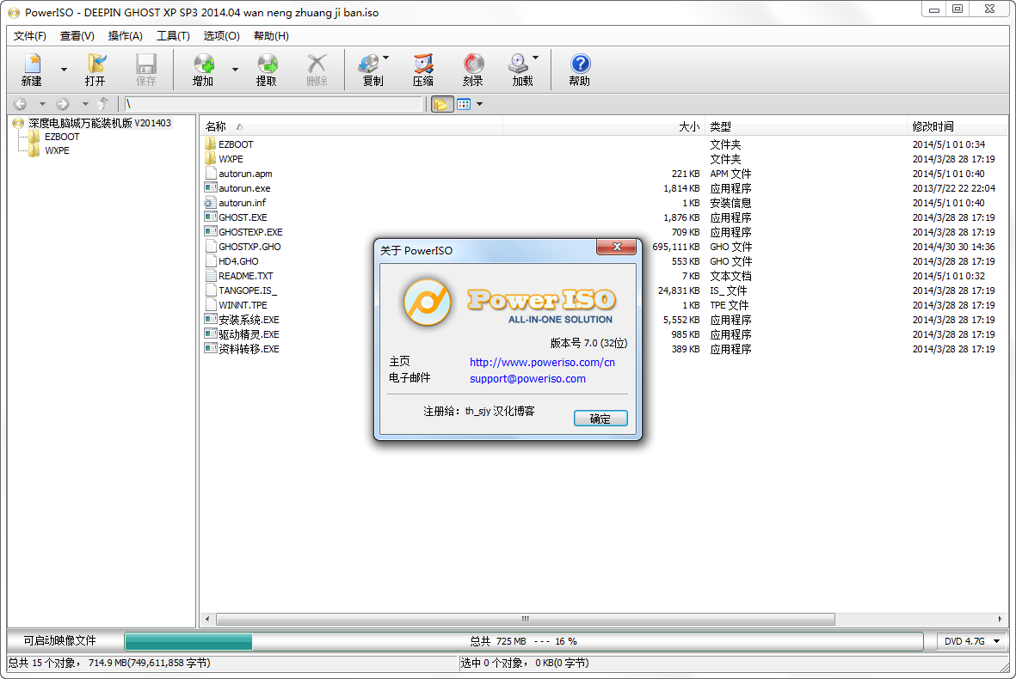Click the 确定 button in About dialog
The width and height of the screenshot is (1016, 679).
pyautogui.click(x=600, y=419)
